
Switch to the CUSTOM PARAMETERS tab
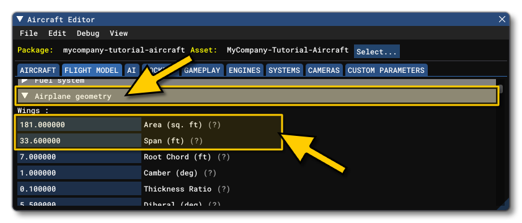386,70
